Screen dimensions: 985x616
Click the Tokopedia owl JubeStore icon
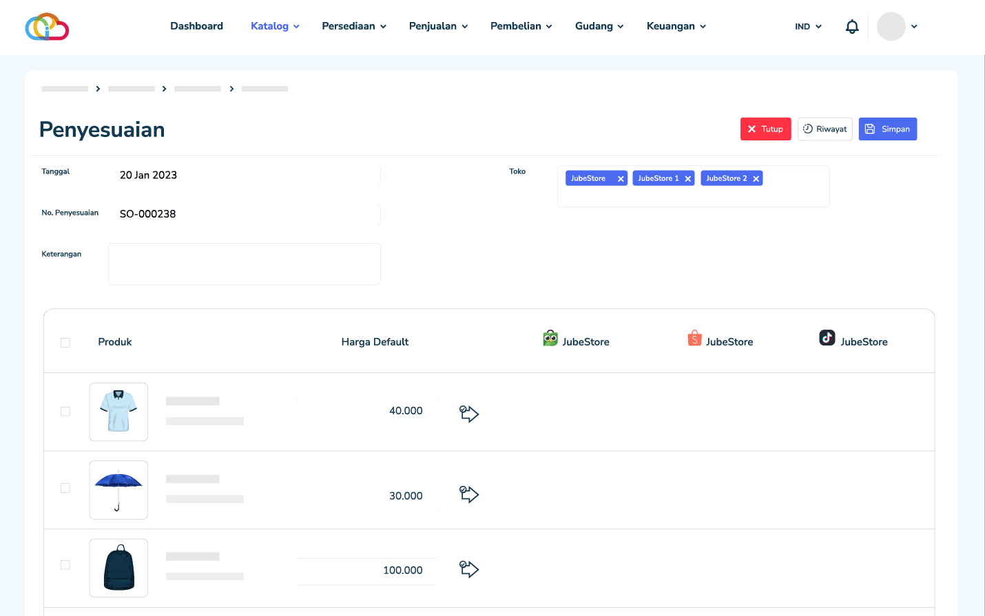click(x=550, y=338)
